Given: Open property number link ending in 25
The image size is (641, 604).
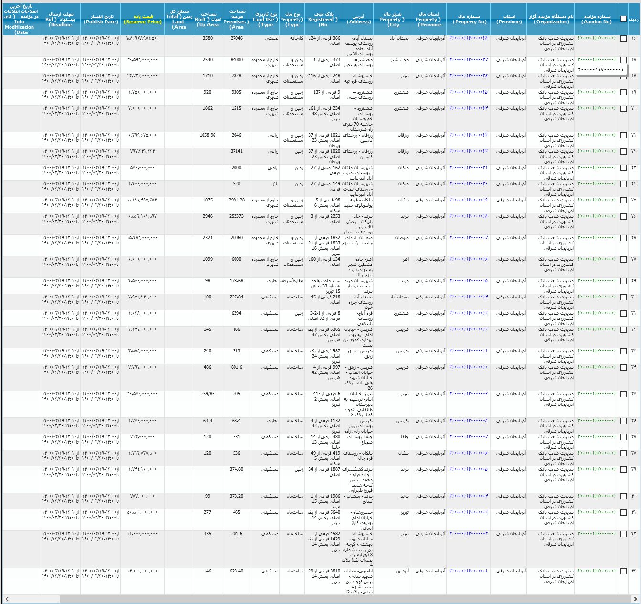Looking at the screenshot, I should click(469, 92).
